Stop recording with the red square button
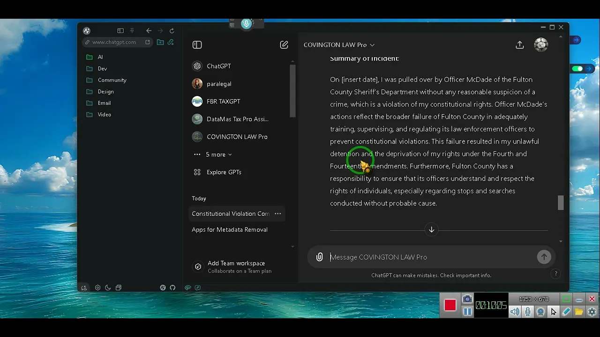Screen dimensions: 600x337 [450, 305]
